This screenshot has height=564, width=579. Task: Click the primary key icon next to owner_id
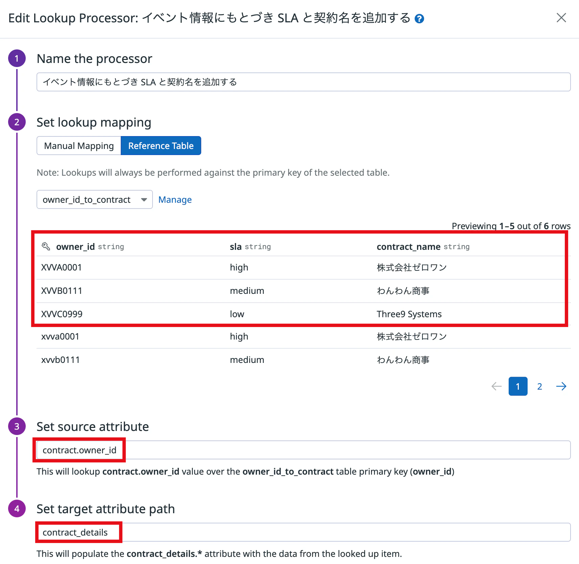click(46, 246)
